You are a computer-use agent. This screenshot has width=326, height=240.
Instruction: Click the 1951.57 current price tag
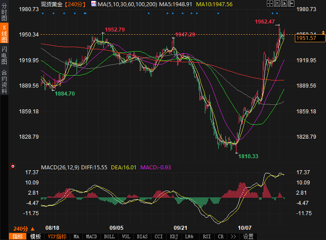click(x=306, y=38)
